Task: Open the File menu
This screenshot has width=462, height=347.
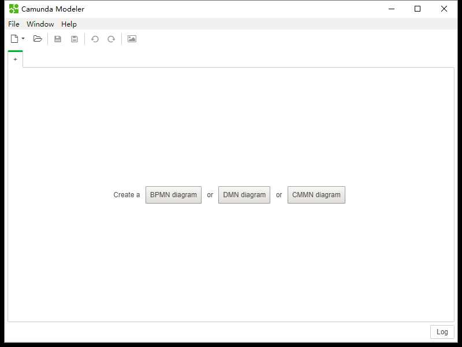Action: point(14,24)
